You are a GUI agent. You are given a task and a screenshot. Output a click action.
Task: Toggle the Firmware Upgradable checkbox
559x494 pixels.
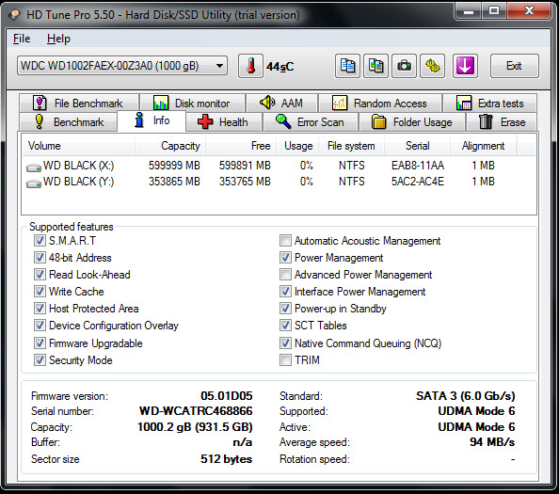pyautogui.click(x=40, y=343)
